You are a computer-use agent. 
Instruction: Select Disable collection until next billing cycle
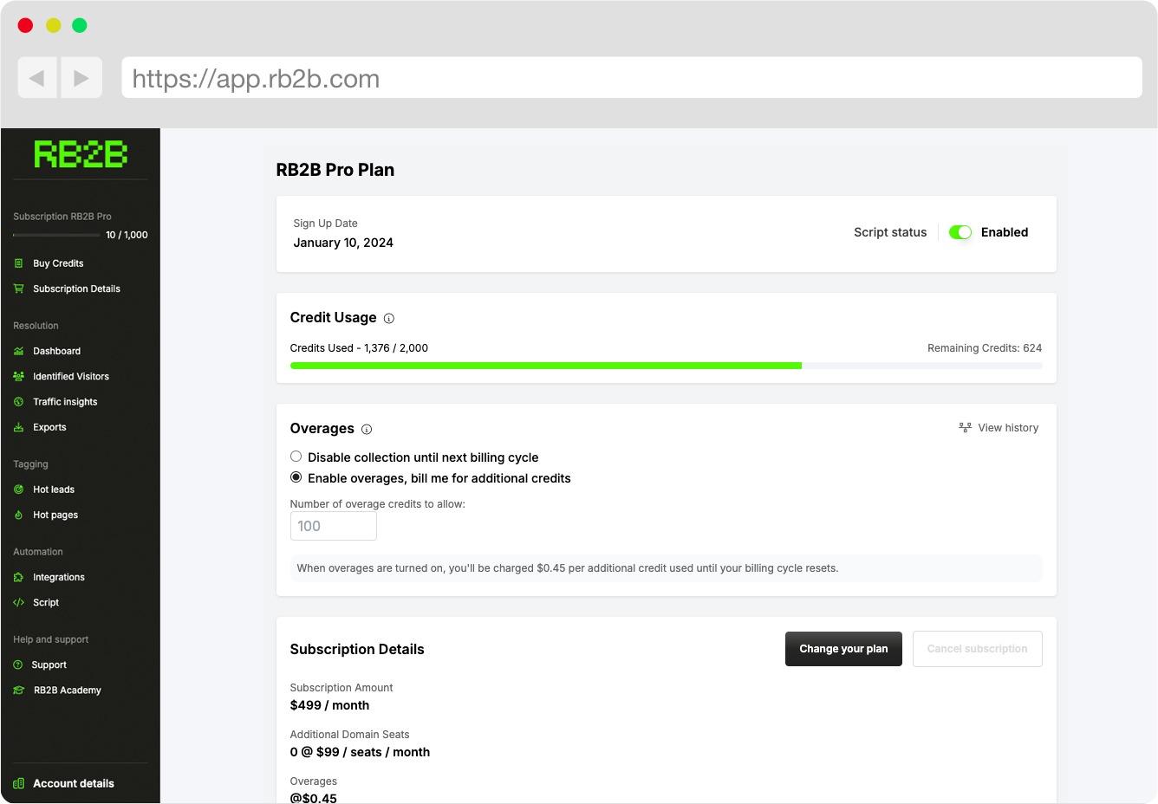click(x=296, y=457)
